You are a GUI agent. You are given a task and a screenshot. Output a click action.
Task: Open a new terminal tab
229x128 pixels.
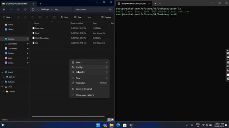155,4
